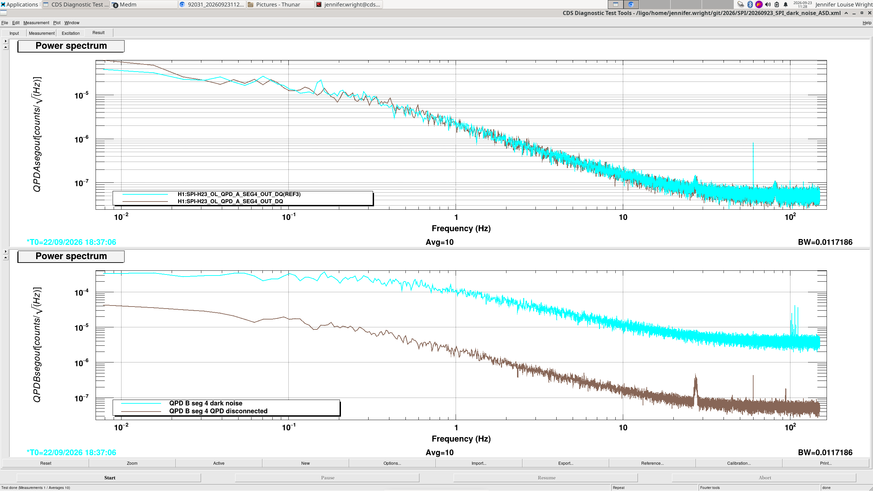Viewport: 873px width, 491px height.
Task: Open the Measurement menu
Action: [x=36, y=23]
